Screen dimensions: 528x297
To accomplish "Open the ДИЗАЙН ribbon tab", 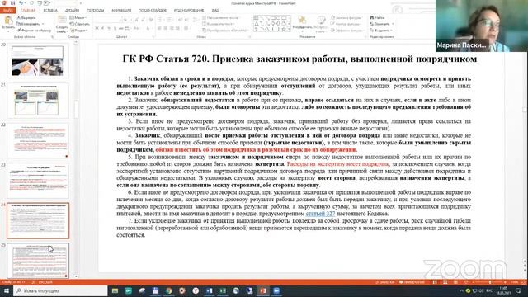I will pos(72,10).
